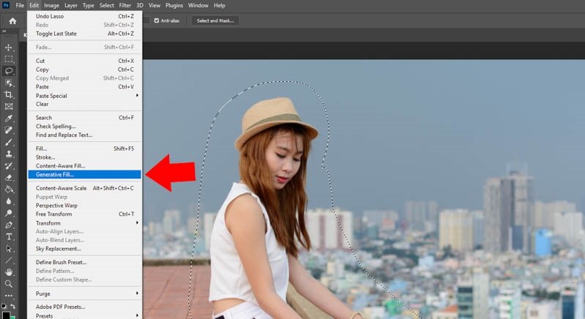The image size is (585, 319).
Task: Click the Select and Mask button
Action: pos(215,20)
